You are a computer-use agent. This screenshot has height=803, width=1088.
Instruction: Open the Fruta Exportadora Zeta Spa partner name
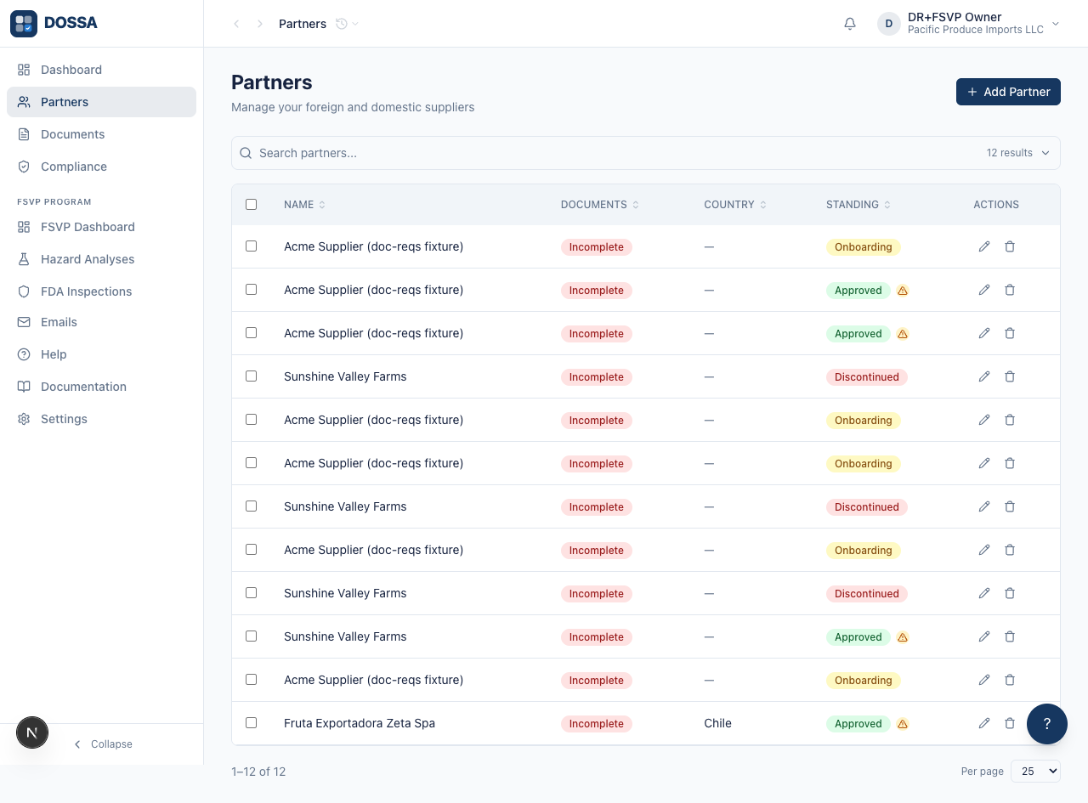click(360, 723)
